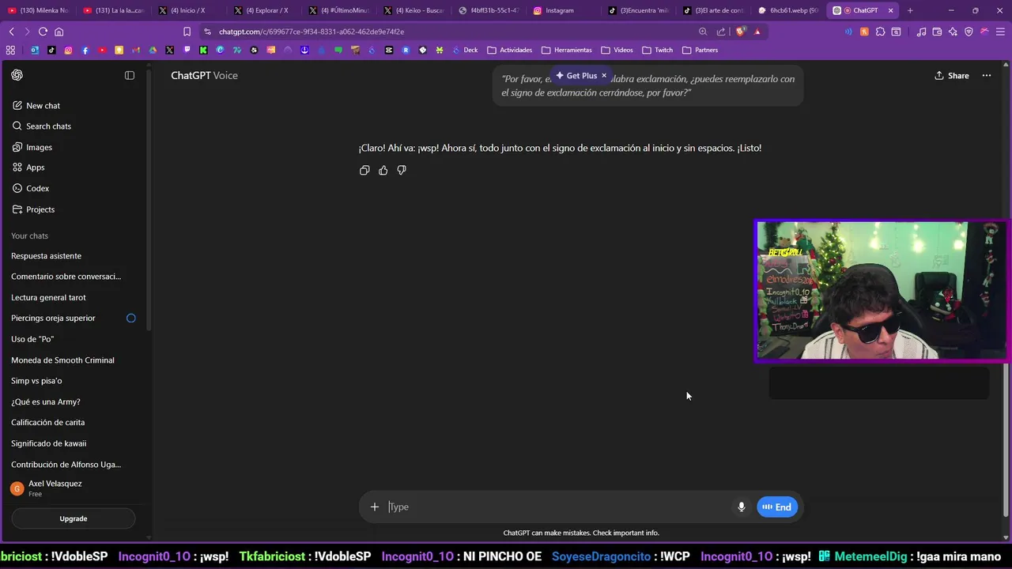This screenshot has height=569, width=1012.
Task: Open the browser extensions puzzle icon
Action: click(x=880, y=32)
